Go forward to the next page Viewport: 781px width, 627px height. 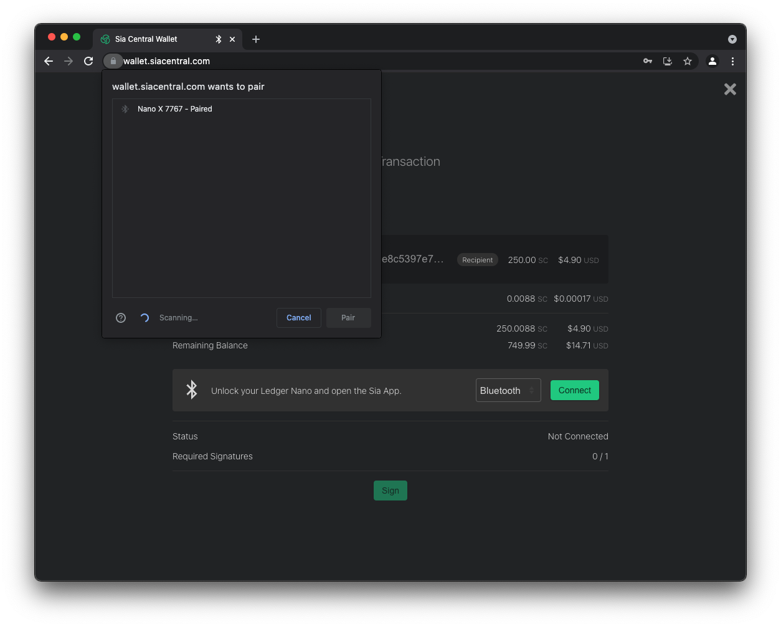tap(69, 61)
